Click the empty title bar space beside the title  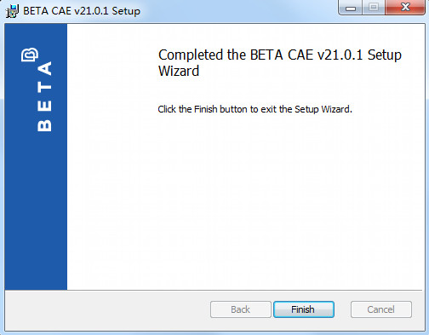tap(238, 11)
